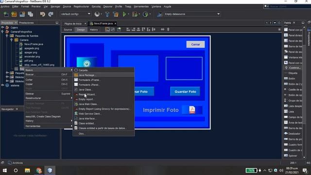Screen dimensions: 311x175
Task: Click the Selection Mode designer icon
Action: point(107,29)
